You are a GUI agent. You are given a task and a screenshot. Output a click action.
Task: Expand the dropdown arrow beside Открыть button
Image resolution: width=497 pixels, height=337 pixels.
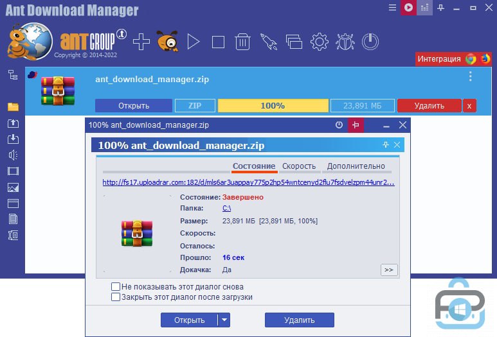[224, 320]
